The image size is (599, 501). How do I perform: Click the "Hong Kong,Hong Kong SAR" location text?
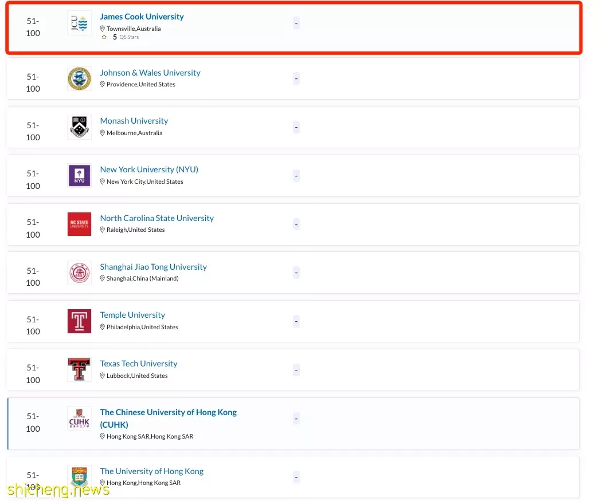click(144, 483)
